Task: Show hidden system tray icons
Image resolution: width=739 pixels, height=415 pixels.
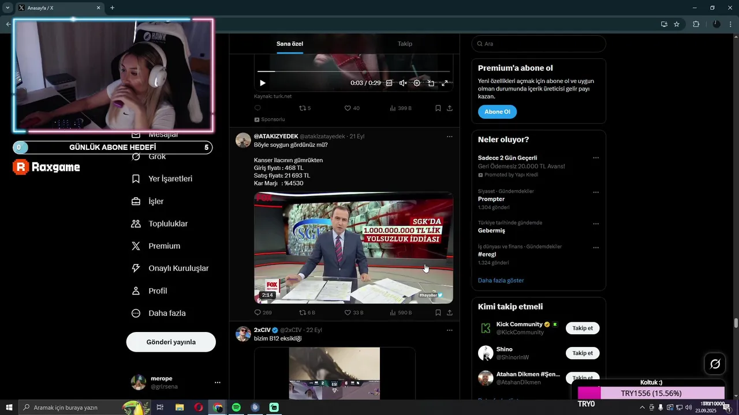Action: (x=642, y=408)
